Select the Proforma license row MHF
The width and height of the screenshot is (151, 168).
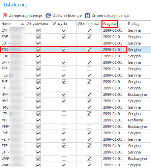[x=75, y=120]
